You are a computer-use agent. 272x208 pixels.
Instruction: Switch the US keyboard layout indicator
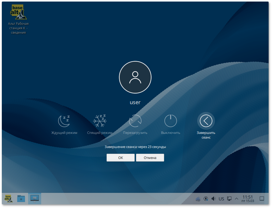point(221,199)
